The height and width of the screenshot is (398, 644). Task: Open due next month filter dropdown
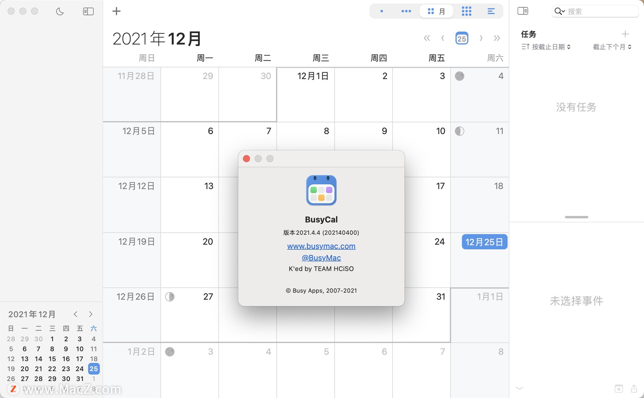612,47
